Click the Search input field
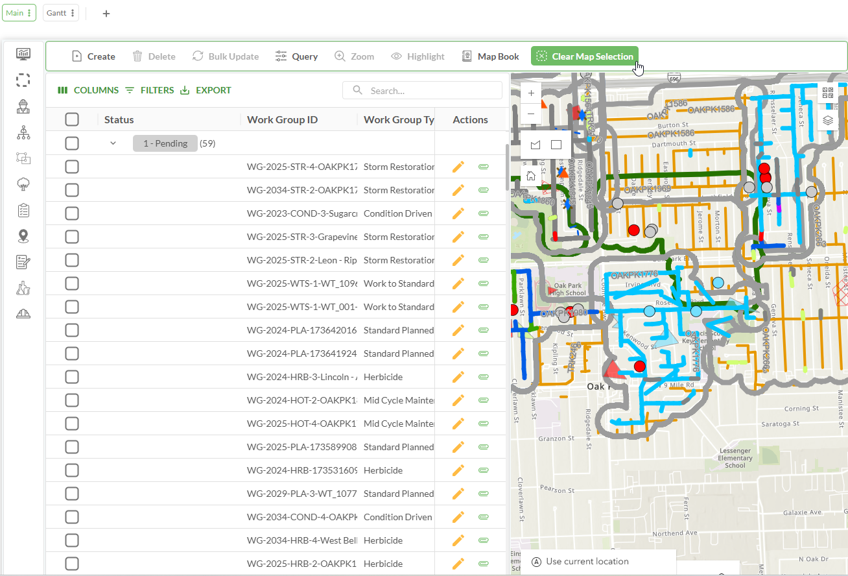The image size is (848, 576). [428, 91]
